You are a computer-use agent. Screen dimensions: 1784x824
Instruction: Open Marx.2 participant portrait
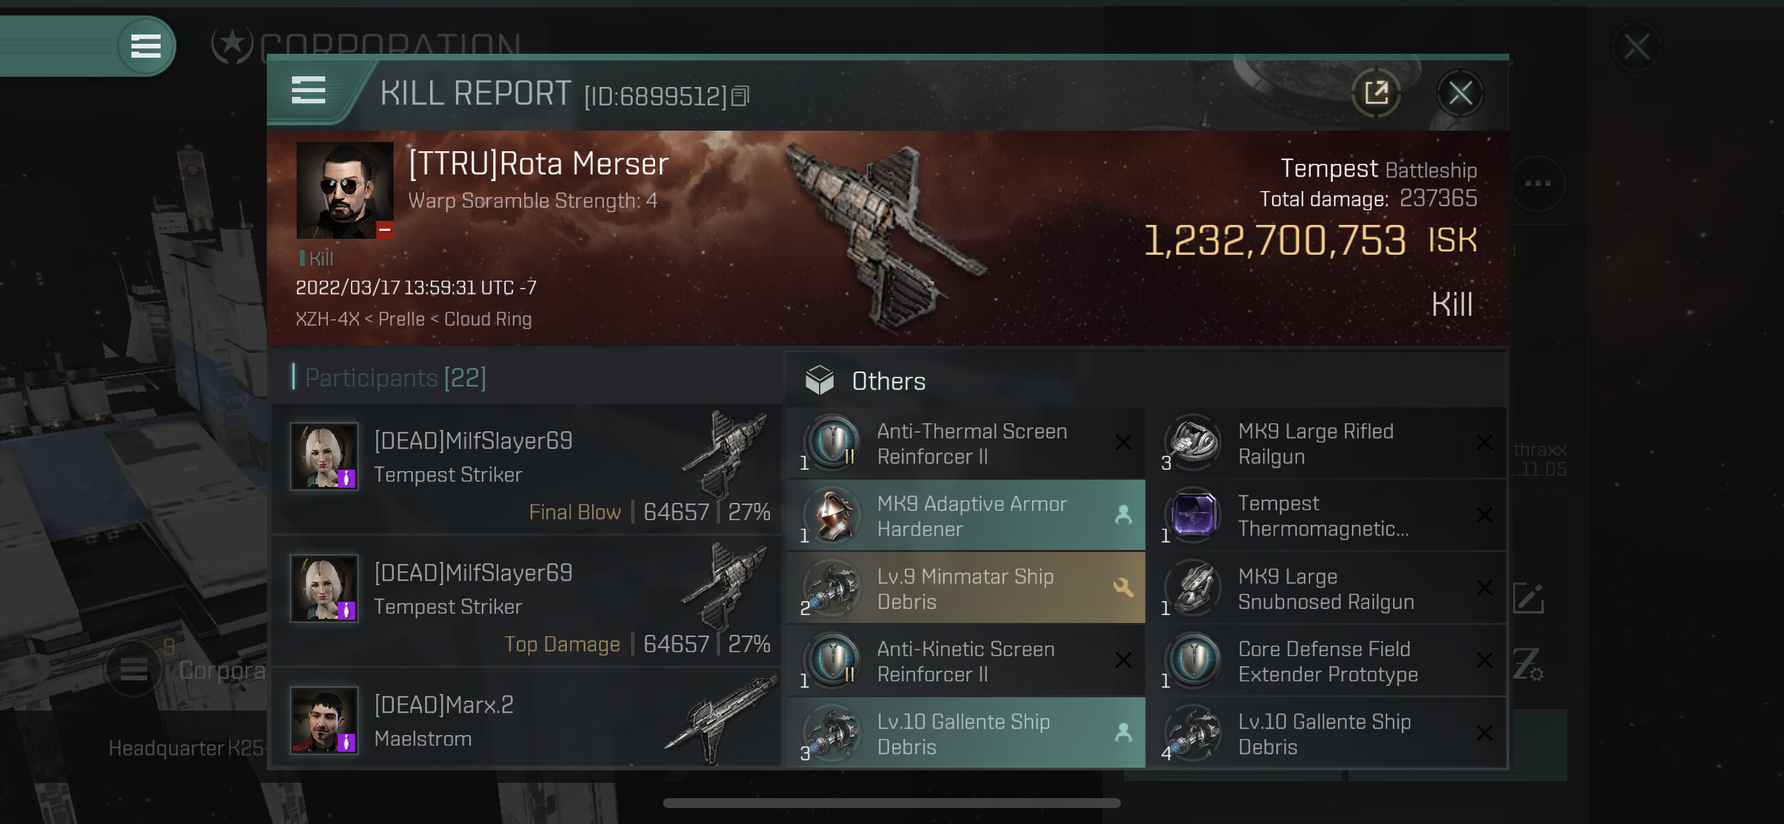coord(324,720)
